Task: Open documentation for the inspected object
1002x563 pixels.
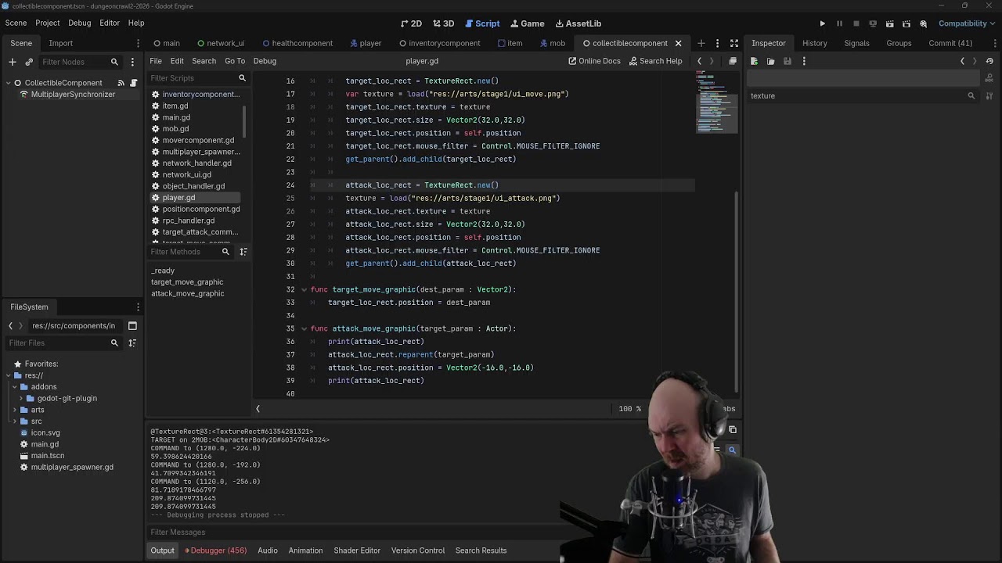Action: (x=989, y=78)
